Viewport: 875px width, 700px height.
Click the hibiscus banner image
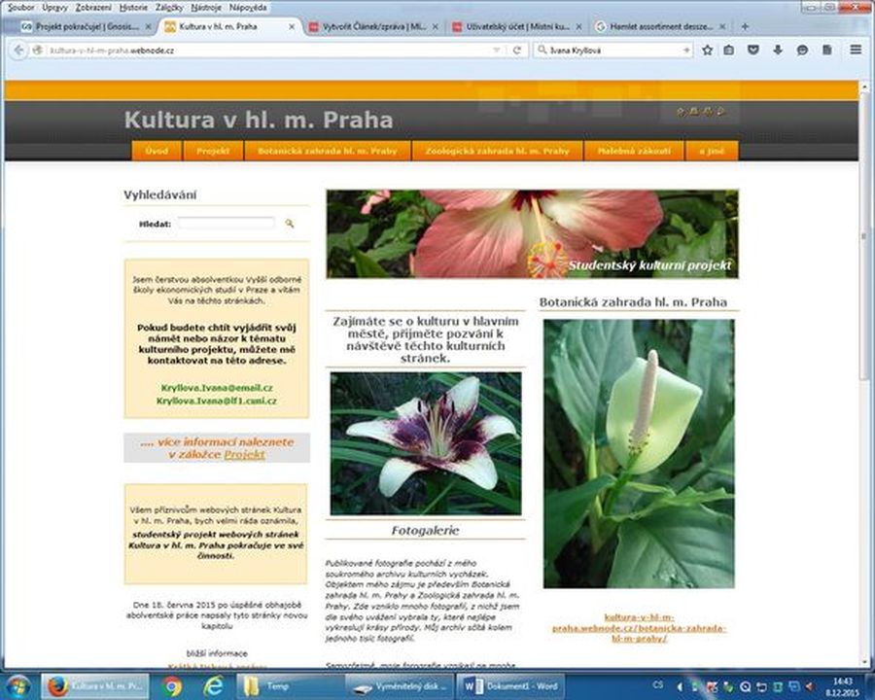click(x=533, y=234)
